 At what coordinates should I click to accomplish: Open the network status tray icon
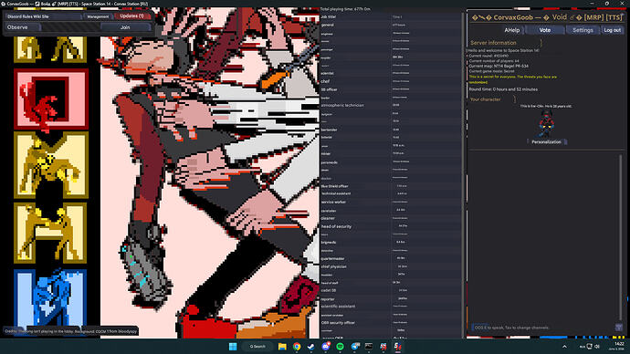click(x=590, y=347)
